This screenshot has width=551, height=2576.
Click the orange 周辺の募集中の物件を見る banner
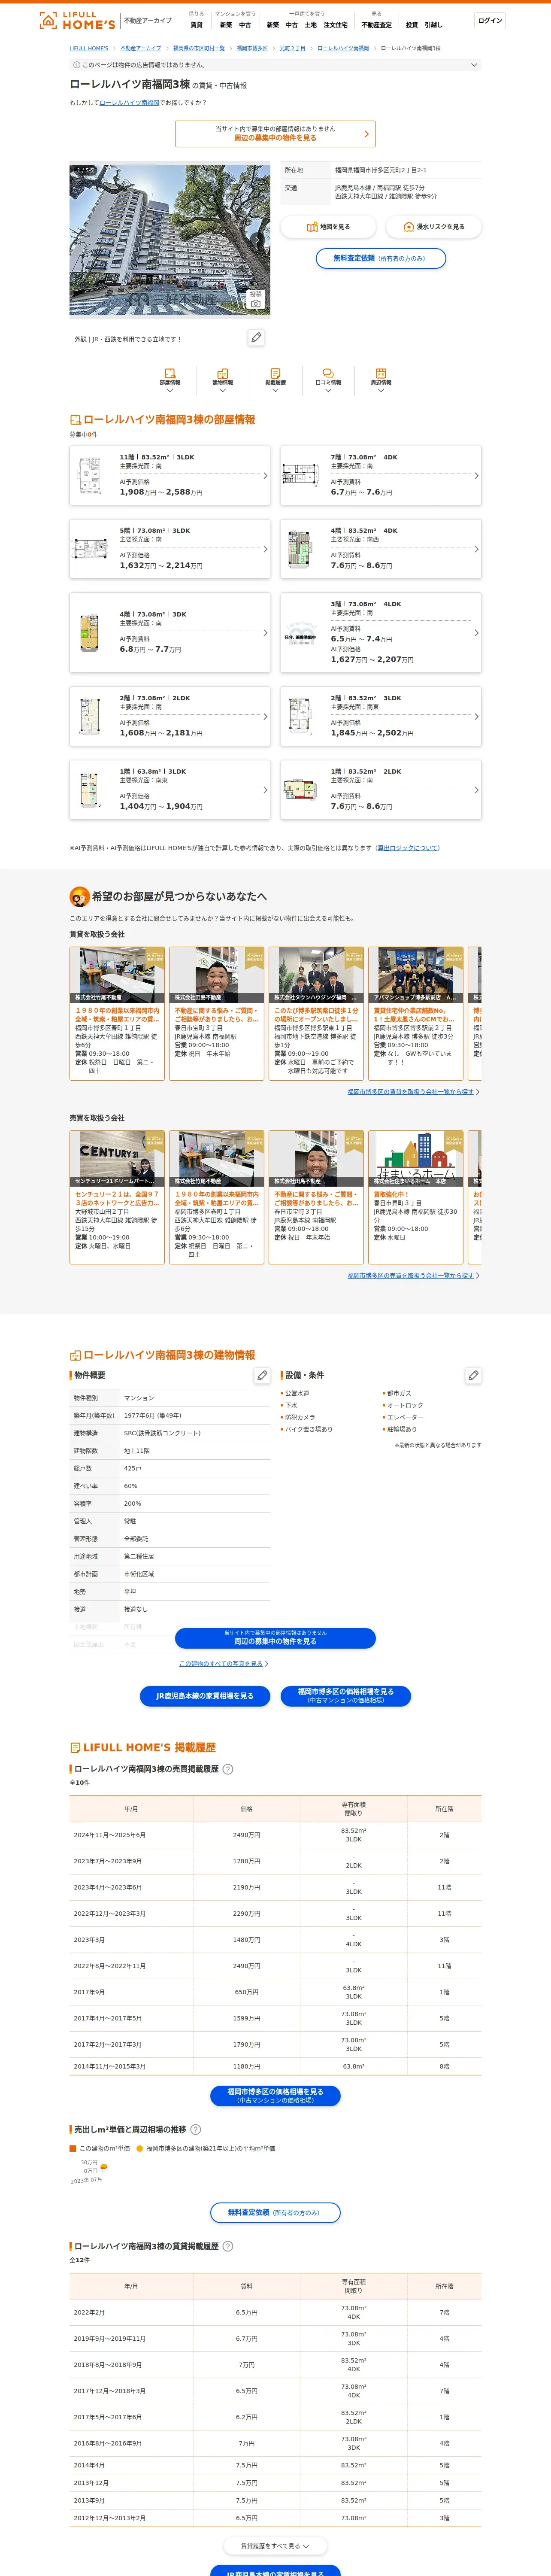[x=275, y=133]
